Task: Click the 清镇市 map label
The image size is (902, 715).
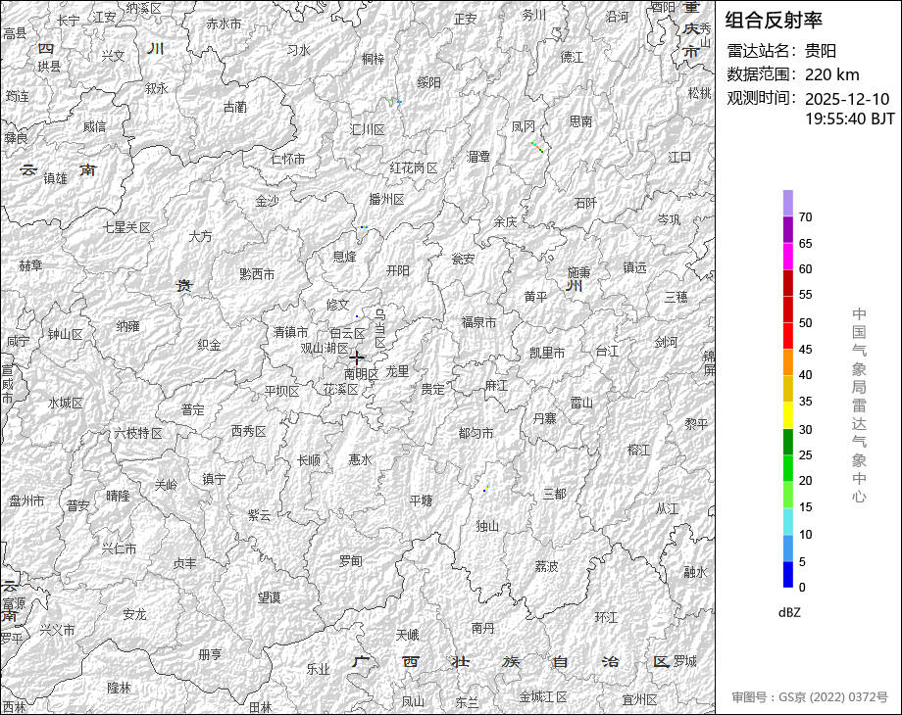Action: (290, 332)
